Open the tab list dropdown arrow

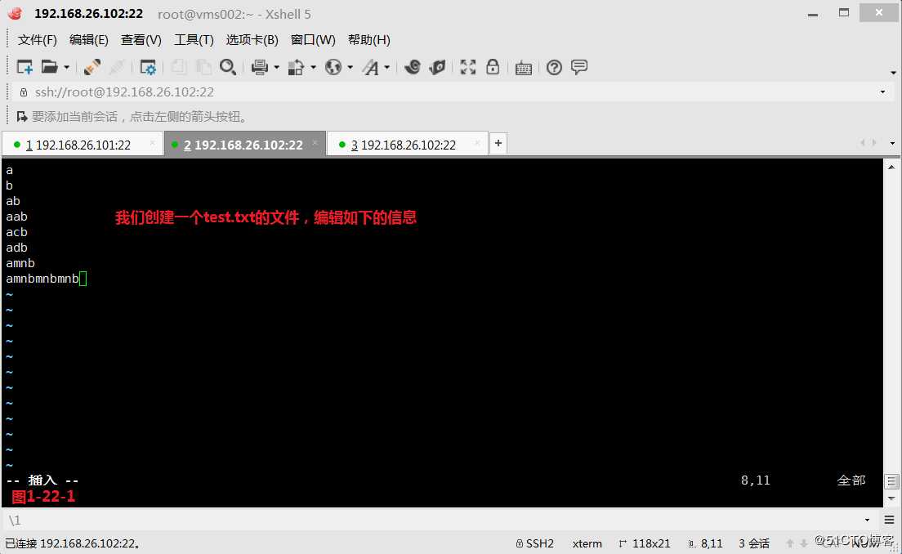point(892,143)
